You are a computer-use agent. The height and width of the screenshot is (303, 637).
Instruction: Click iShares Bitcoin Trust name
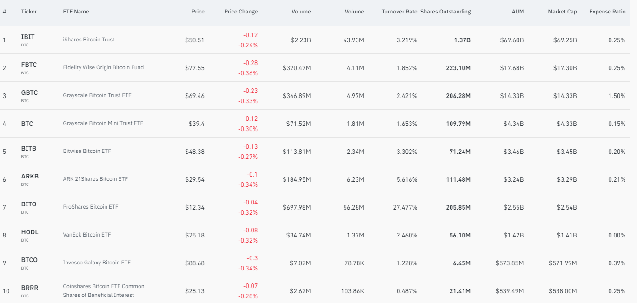tap(88, 40)
